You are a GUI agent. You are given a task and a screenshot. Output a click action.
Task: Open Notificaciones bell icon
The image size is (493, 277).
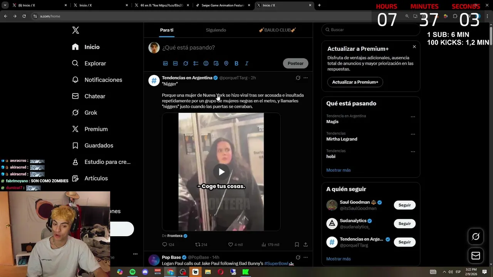75,80
